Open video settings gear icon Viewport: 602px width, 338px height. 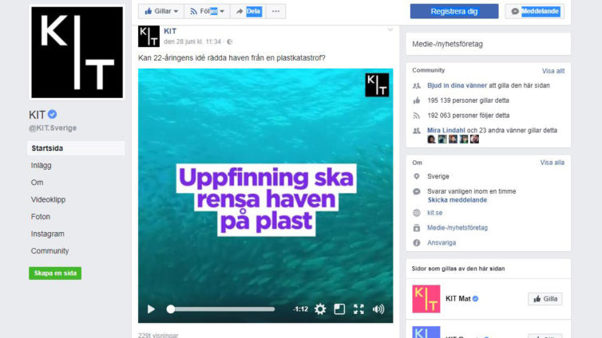point(320,309)
